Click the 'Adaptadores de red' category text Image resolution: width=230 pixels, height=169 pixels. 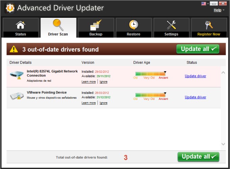click(x=39, y=81)
